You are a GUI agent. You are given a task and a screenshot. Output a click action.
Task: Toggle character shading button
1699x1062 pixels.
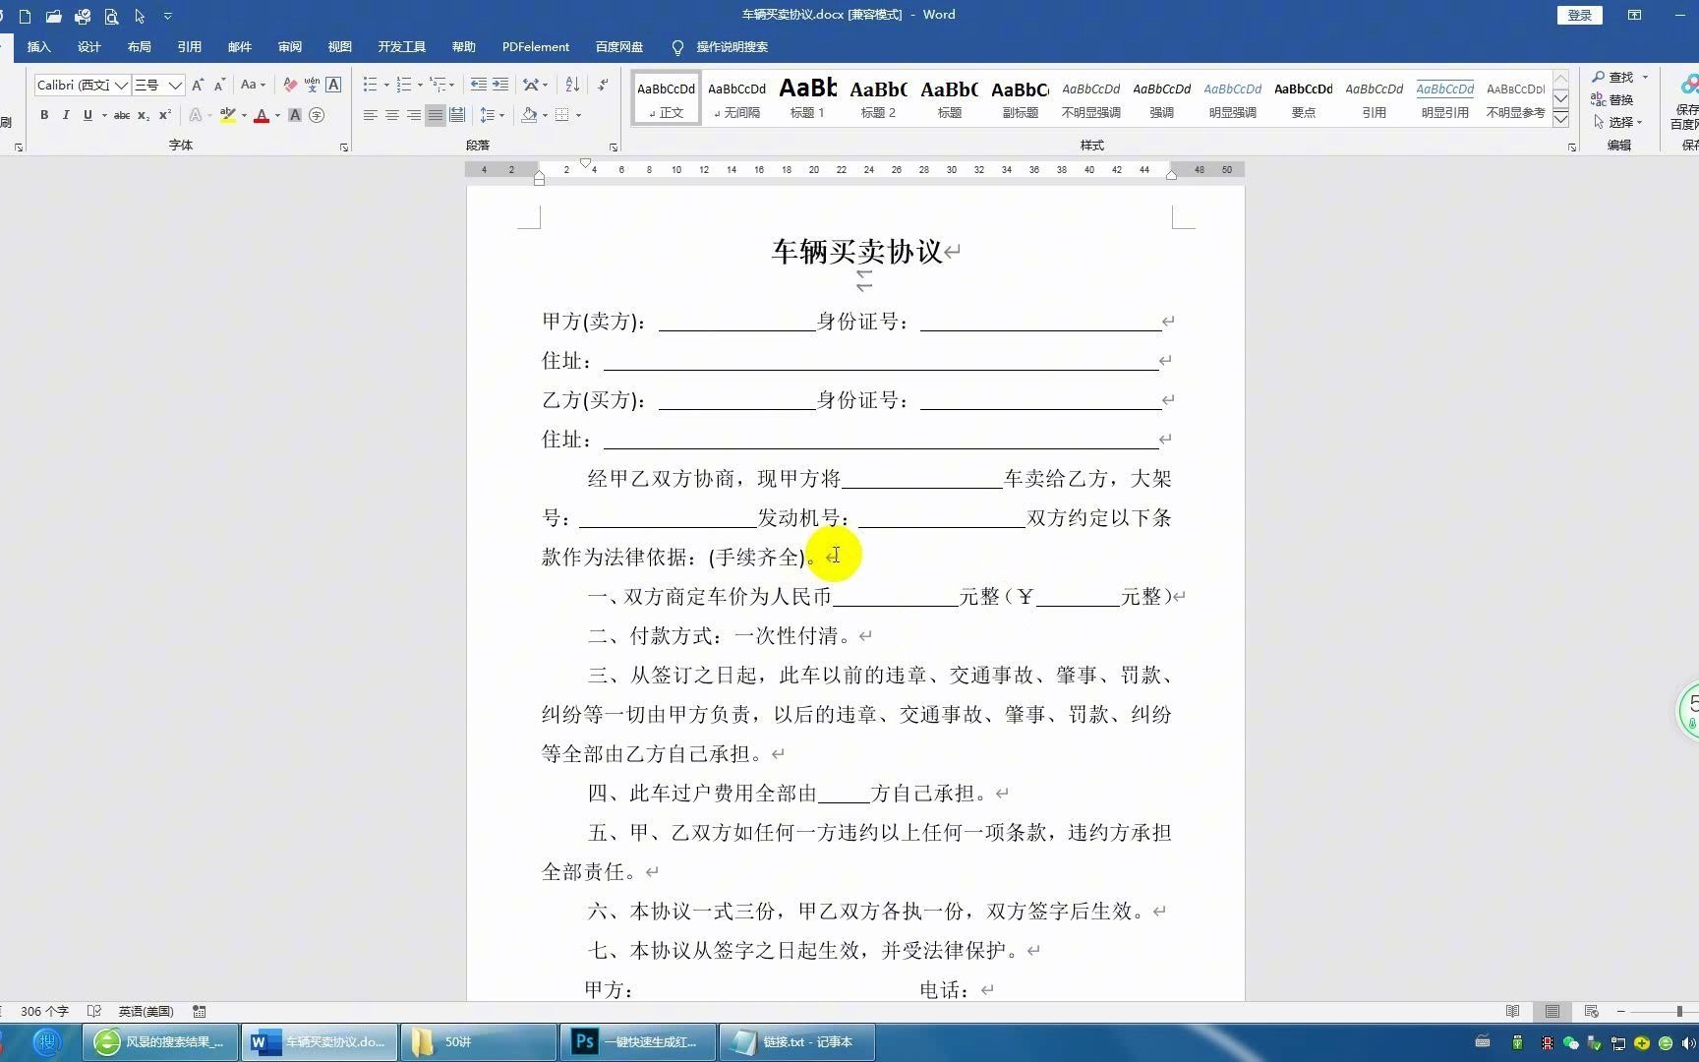(295, 115)
